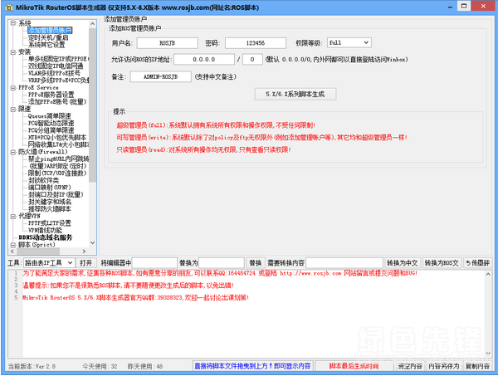This screenshot has height=376, width=498.
Task: Click the 替换 replace button
Action: point(255,263)
